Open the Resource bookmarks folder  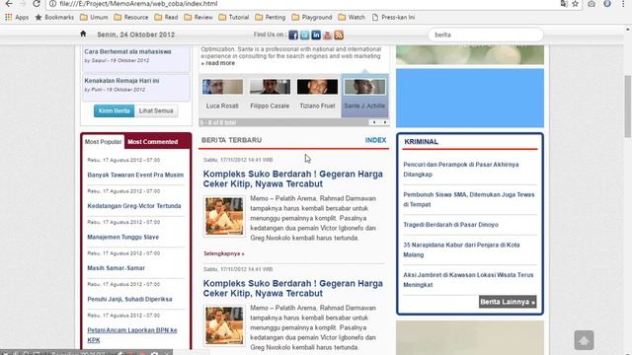[x=131, y=18]
